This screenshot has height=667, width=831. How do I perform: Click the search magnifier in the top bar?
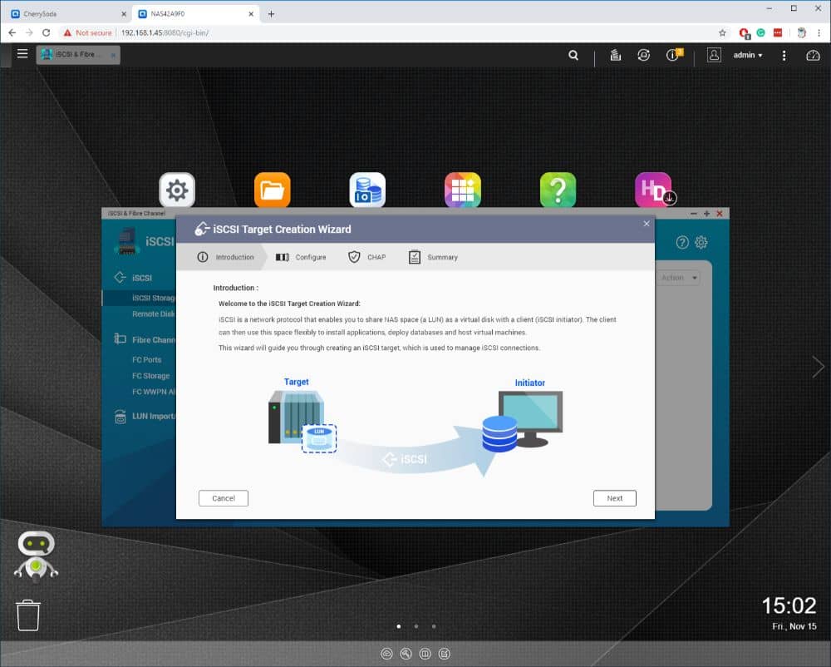[573, 55]
